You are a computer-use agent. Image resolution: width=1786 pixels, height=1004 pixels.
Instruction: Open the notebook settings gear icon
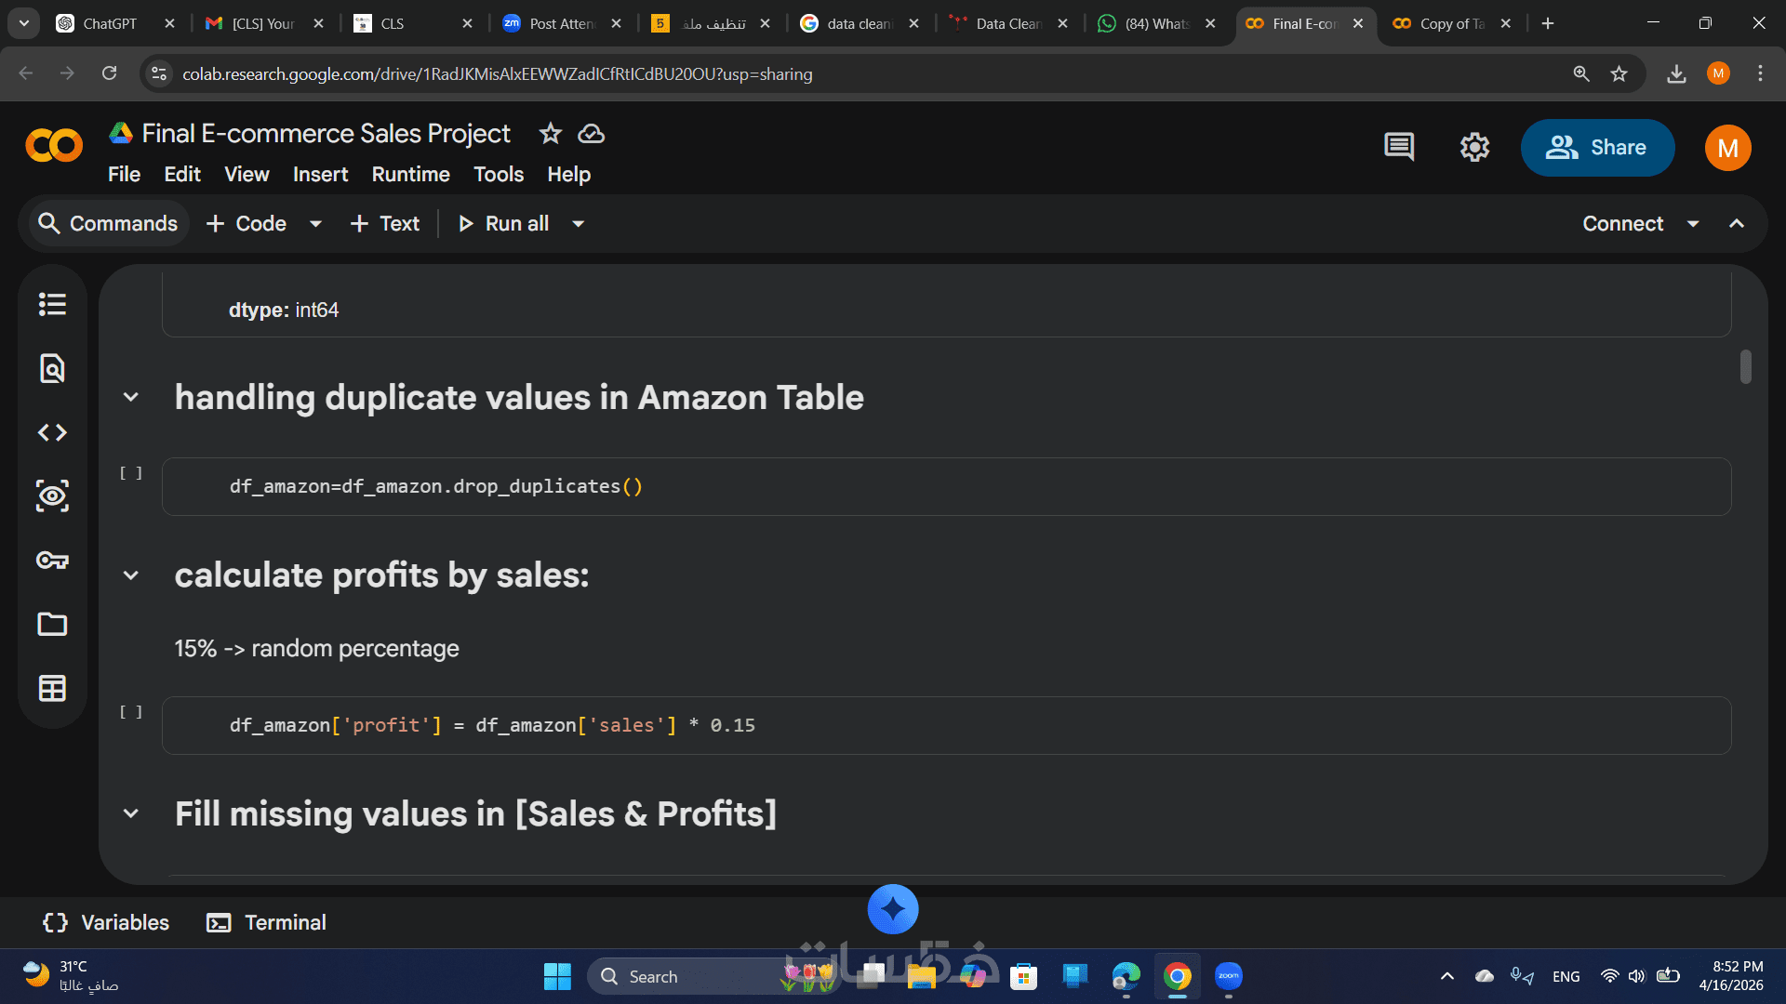click(x=1474, y=147)
